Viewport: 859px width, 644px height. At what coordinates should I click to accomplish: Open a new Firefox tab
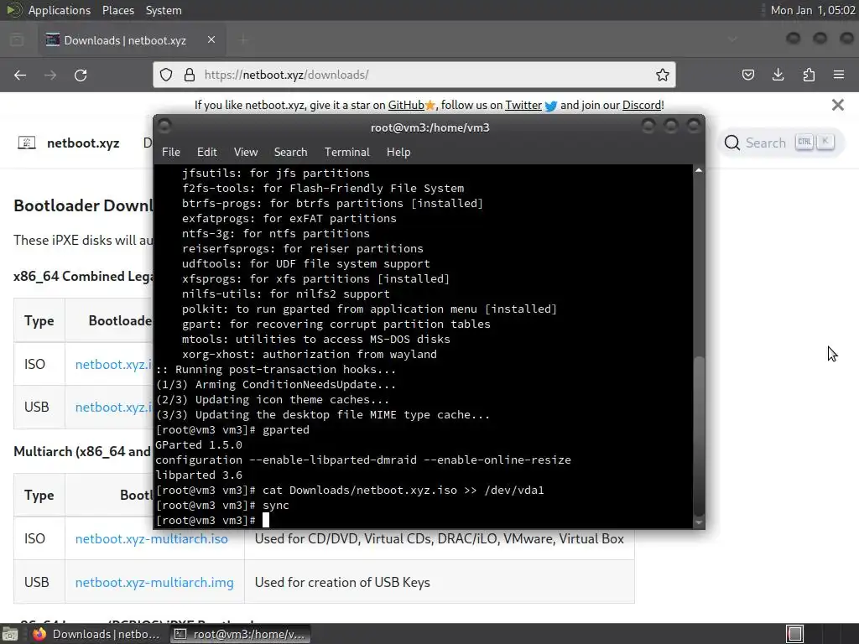[x=244, y=39]
